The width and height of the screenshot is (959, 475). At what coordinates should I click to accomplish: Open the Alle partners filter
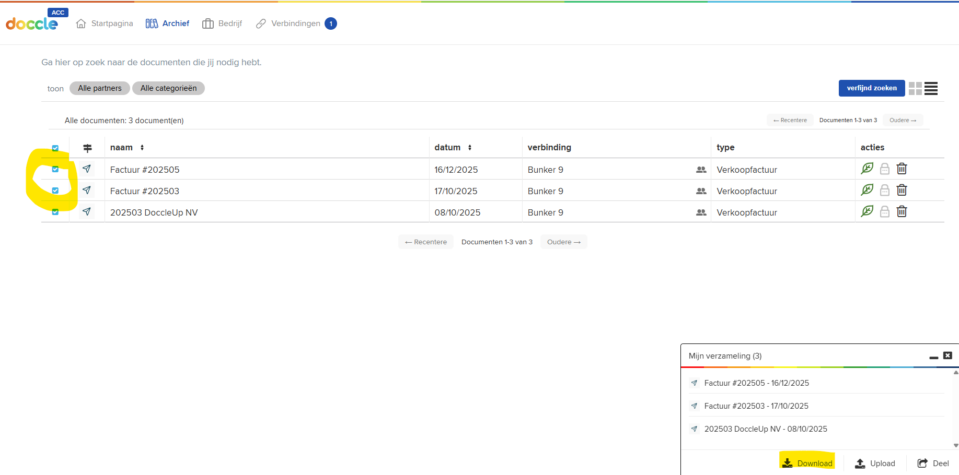[x=100, y=88]
